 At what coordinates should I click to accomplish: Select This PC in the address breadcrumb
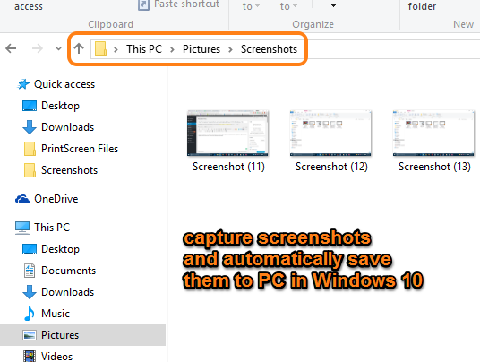tap(144, 49)
